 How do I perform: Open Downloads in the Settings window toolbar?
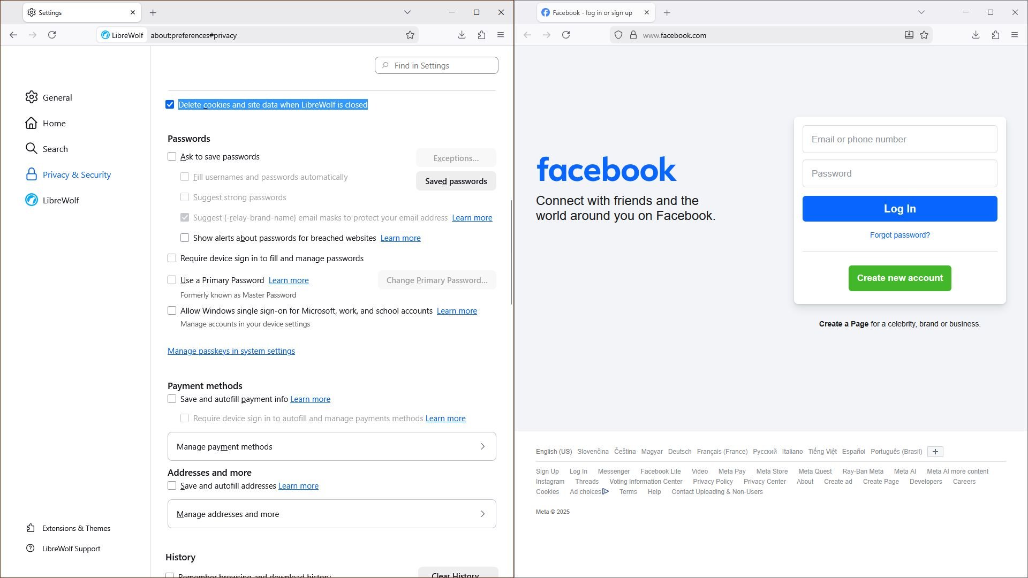(462, 35)
